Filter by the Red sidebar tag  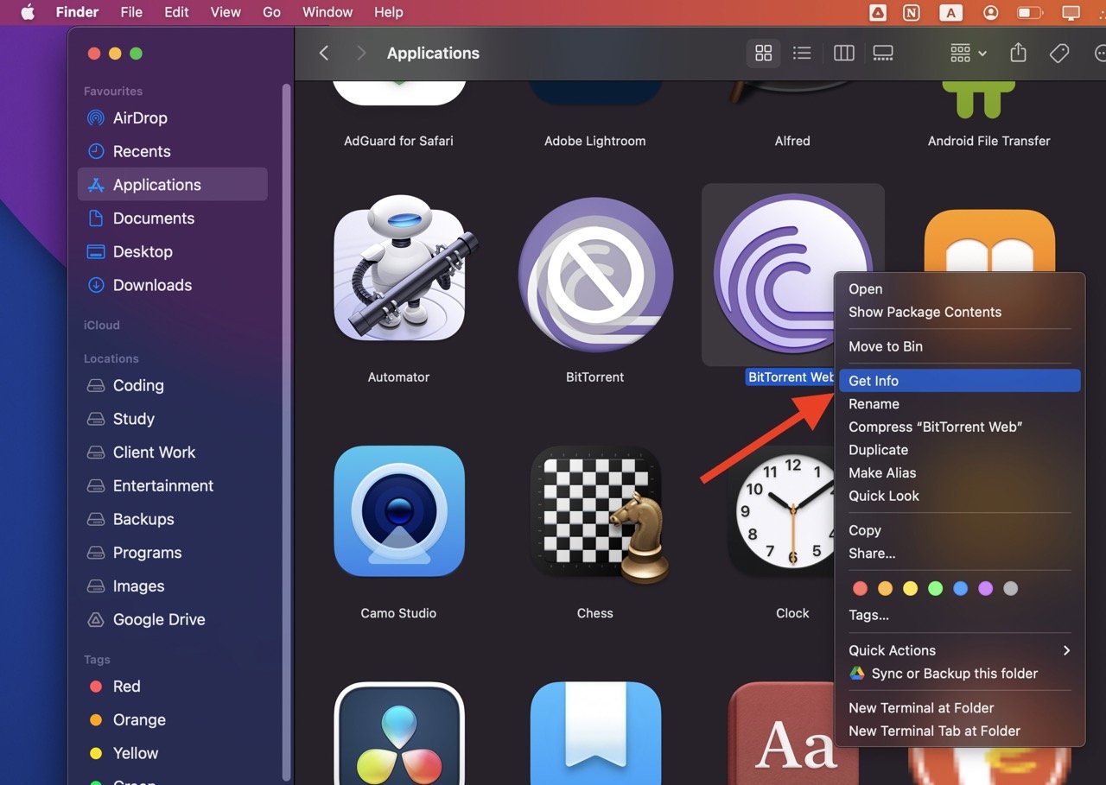pos(173,687)
